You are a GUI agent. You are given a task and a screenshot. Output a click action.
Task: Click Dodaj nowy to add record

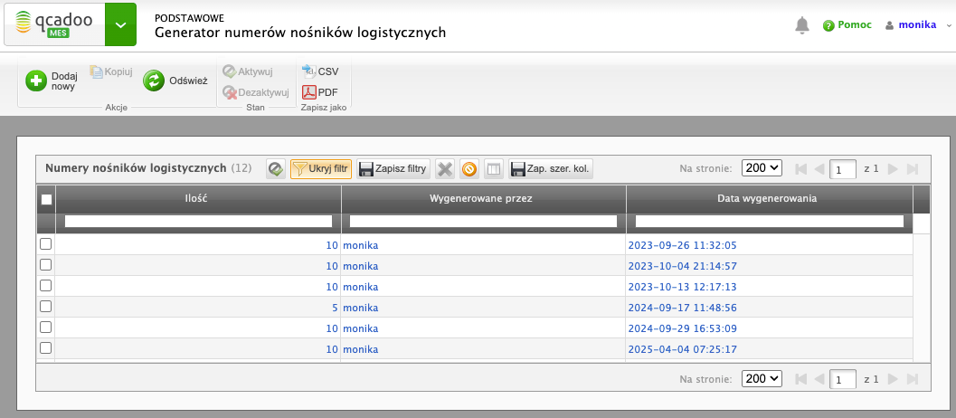52,81
